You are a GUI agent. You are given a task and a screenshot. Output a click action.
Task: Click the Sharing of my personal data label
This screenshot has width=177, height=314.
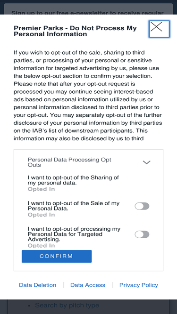73,180
